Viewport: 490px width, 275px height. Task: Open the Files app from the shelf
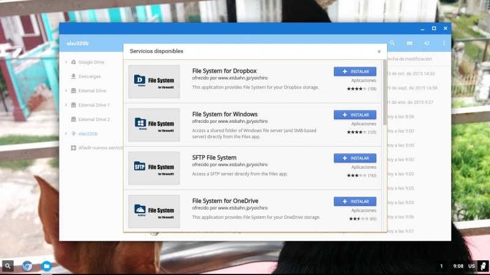[x=47, y=266]
